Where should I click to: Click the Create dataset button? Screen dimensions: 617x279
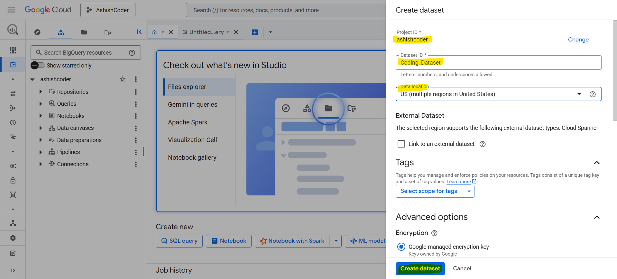pos(420,269)
